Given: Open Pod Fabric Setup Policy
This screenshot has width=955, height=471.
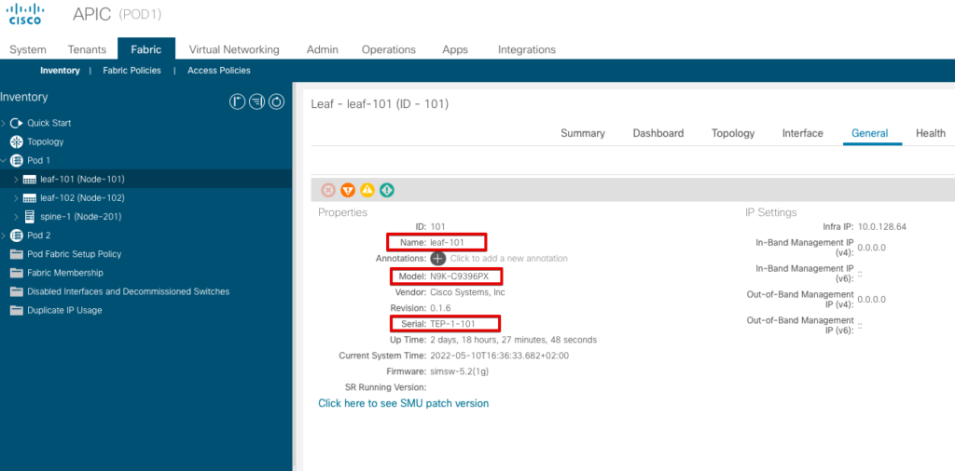Looking at the screenshot, I should coord(75,254).
